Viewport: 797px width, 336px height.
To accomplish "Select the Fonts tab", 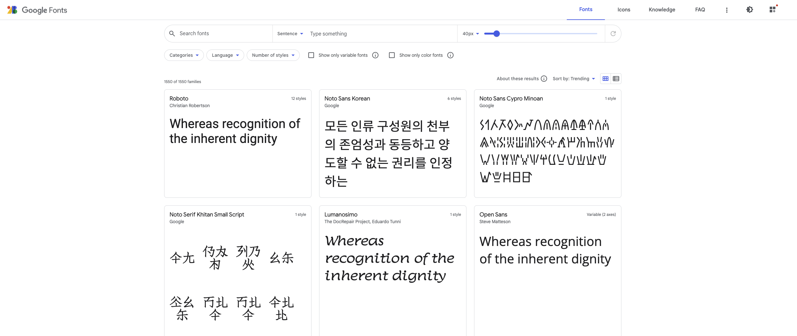I will coord(586,10).
